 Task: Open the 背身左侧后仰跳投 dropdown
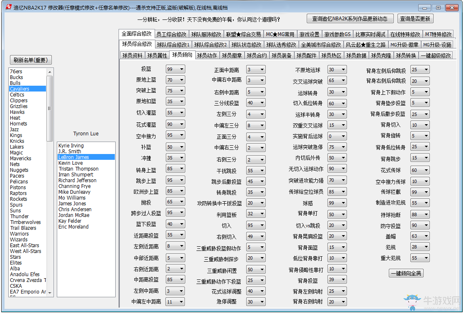[x=420, y=70]
